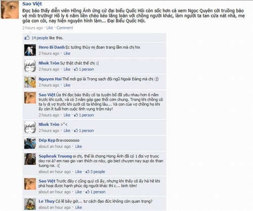Screen dimensions: 253x211
Task: Click the Comment link under the main post
Action: tap(65, 28)
